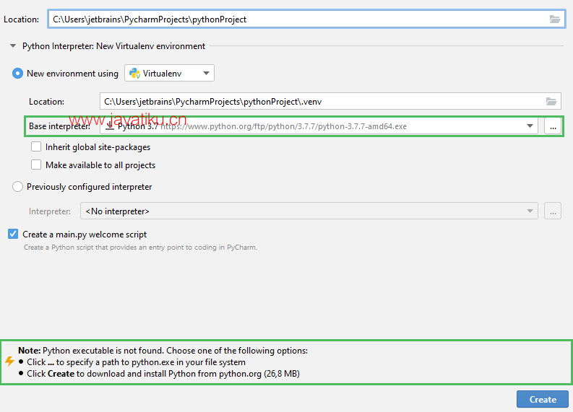
Task: Click the virtualenv Location .venv path field
Action: 318,102
